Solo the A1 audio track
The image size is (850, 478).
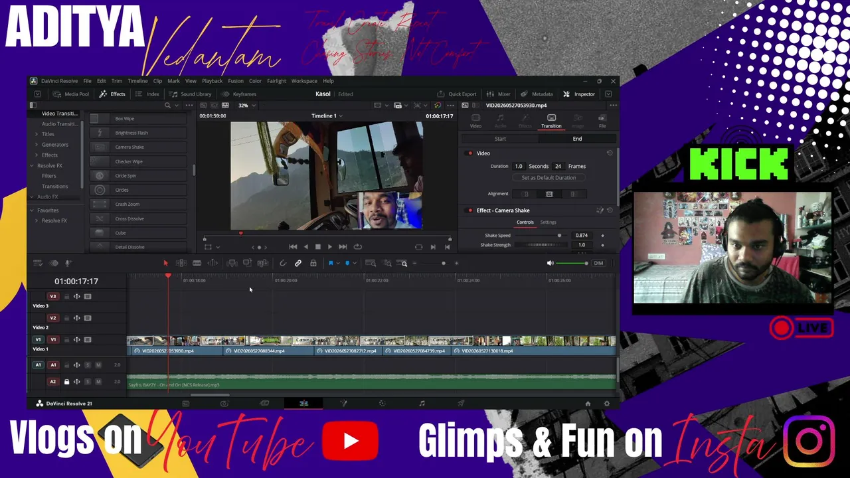[x=87, y=365]
